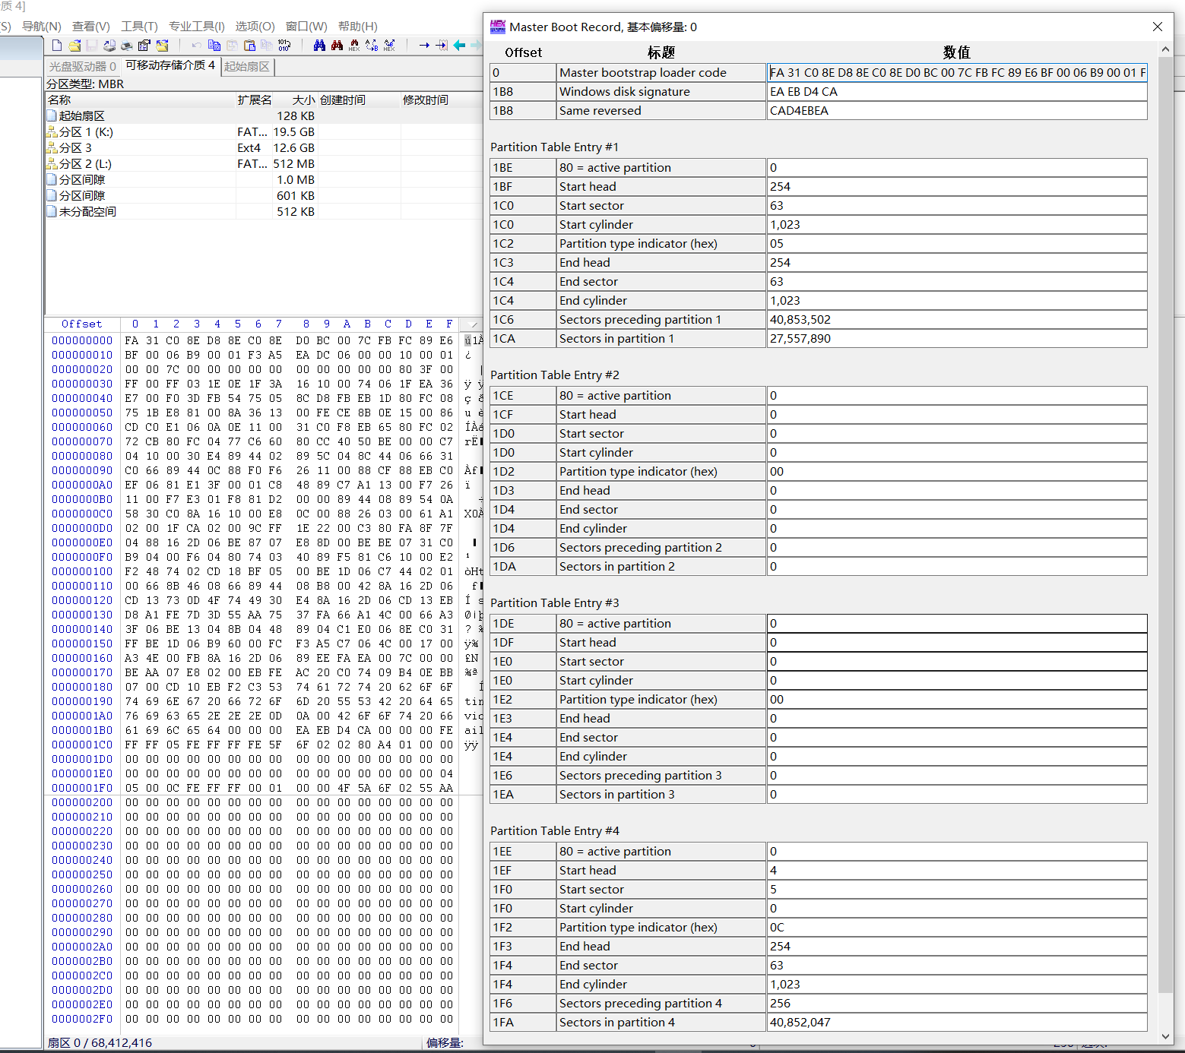Click the 偏移量 status bar field
The image size is (1185, 1053).
(x=445, y=1043)
